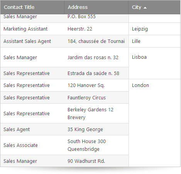Click the Leipzig city cell
Image resolution: width=181 pixels, height=174 pixels.
point(154,29)
